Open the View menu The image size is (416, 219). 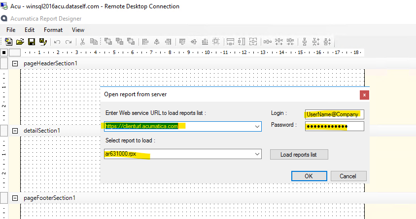[78, 30]
